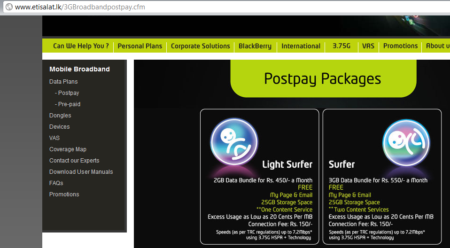450x248 pixels.
Task: Select the Postpay sidebar link
Action: click(68, 93)
